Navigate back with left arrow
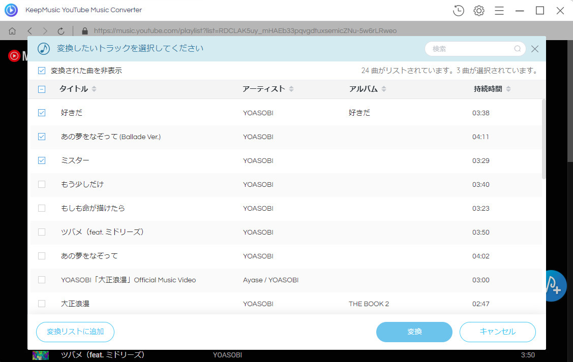Image resolution: width=573 pixels, height=362 pixels. click(30, 31)
